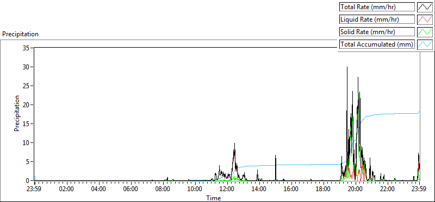Click the 12:00 time axis label
The height and width of the screenshot is (202, 435).
[x=227, y=190]
